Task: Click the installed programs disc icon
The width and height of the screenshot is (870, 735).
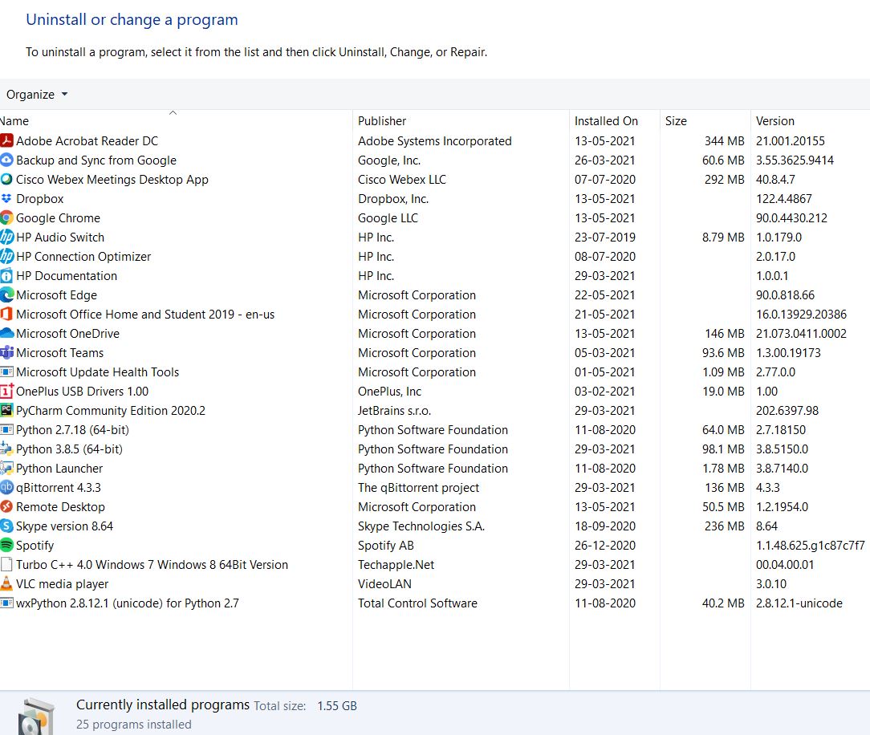Action: coord(37,716)
